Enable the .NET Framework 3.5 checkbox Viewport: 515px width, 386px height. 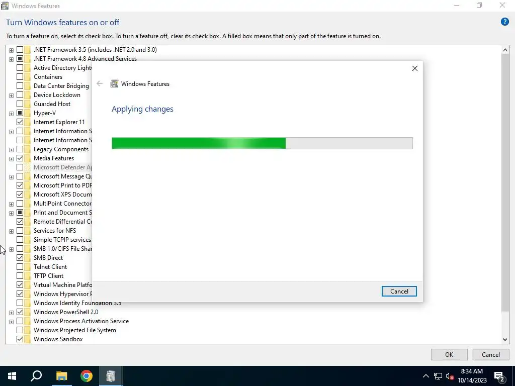20,50
